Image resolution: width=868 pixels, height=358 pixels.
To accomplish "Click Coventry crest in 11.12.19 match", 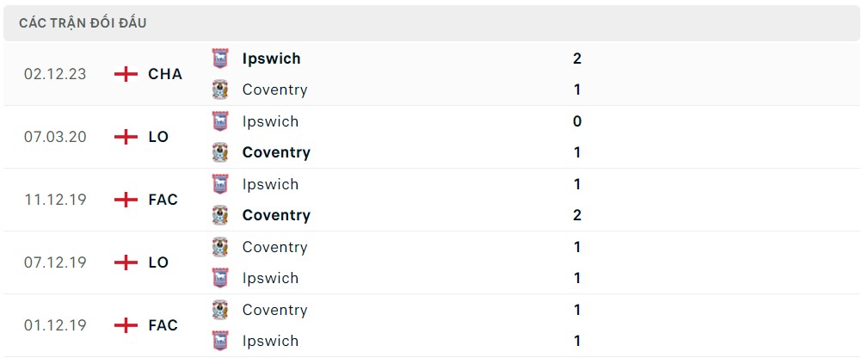I will (x=220, y=215).
